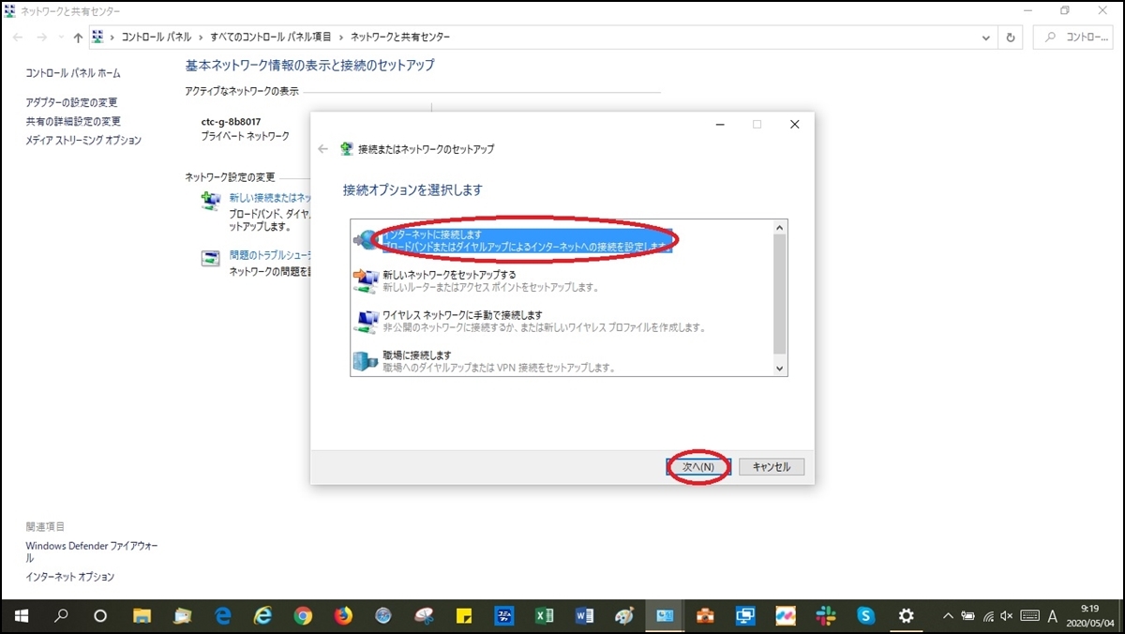Screen dimensions: 1125x634
Task: Start Skype from the taskbar
Action: click(866, 616)
